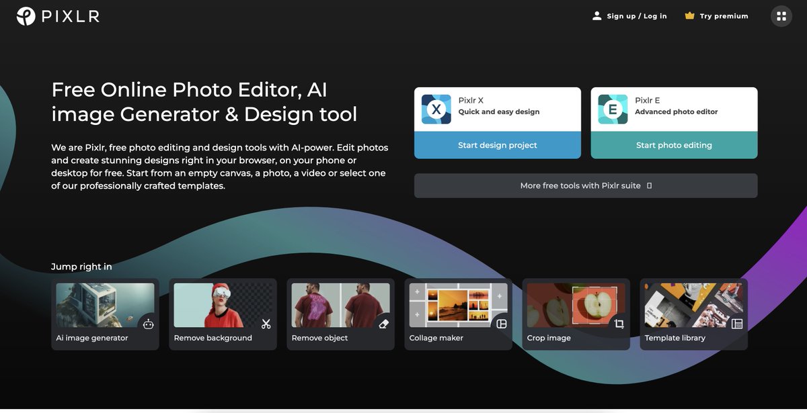Open the Remove object thumbnail image
Screen dimensions: 807x413
(x=340, y=305)
